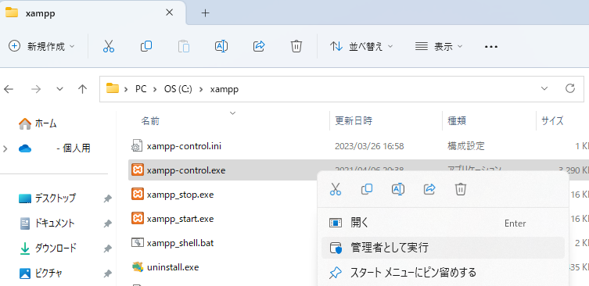
Task: Choose スタート メニューにピン留めする in context menu
Action: tap(444, 272)
